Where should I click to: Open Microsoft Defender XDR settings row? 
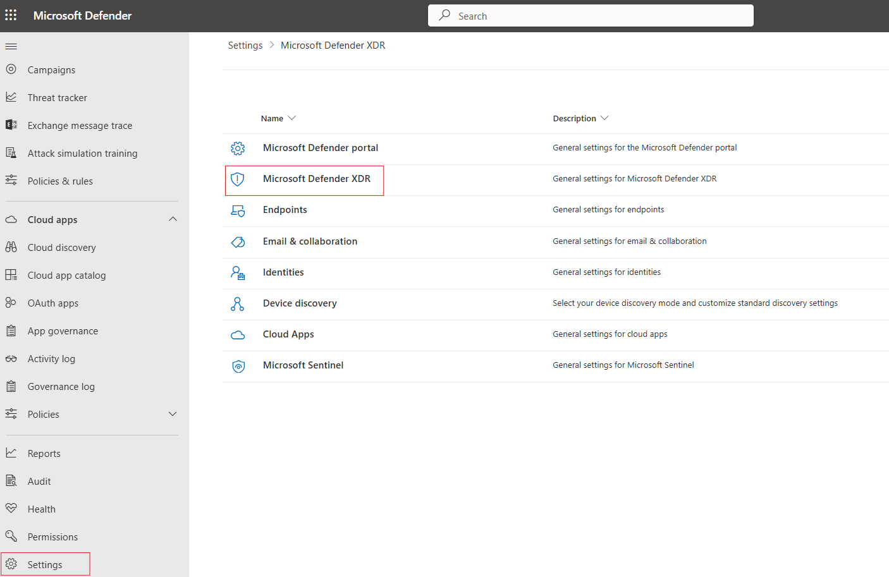[x=317, y=179]
